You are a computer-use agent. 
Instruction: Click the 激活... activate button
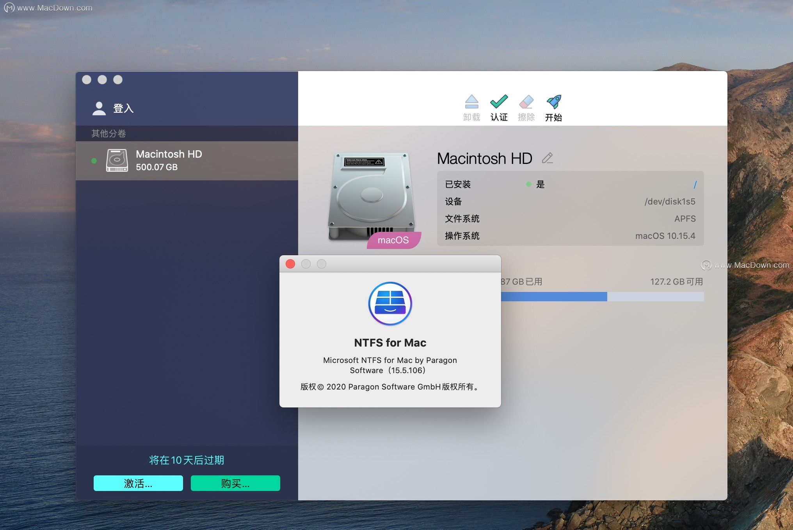[138, 483]
